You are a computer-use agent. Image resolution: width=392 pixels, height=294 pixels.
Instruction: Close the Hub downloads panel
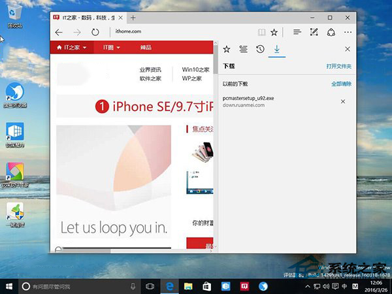tap(348, 49)
